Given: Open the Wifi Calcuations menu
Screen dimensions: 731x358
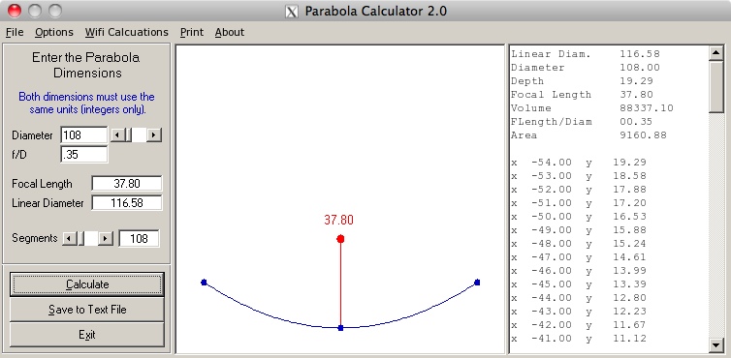Looking at the screenshot, I should tap(126, 32).
